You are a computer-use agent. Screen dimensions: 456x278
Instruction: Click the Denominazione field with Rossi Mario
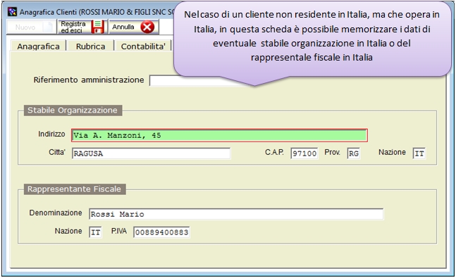(x=236, y=214)
